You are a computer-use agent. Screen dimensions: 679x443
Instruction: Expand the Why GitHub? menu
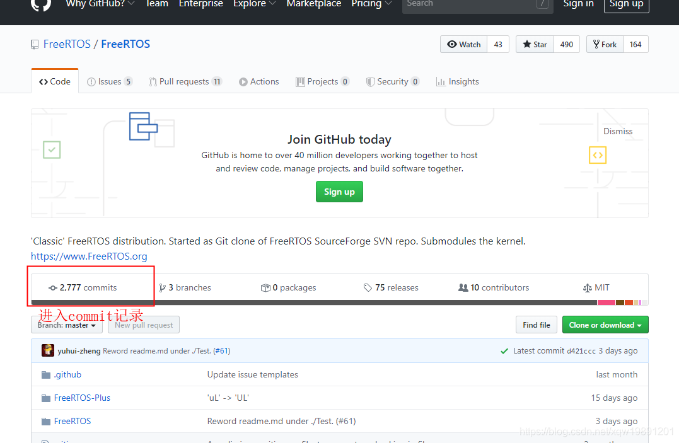click(x=100, y=4)
